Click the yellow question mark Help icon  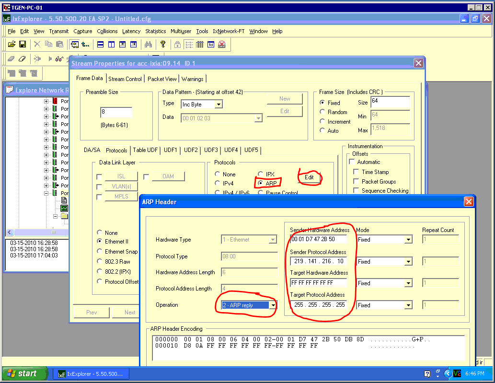(x=163, y=44)
